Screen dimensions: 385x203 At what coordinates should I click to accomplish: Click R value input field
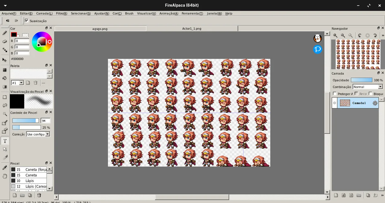[x=22, y=41]
